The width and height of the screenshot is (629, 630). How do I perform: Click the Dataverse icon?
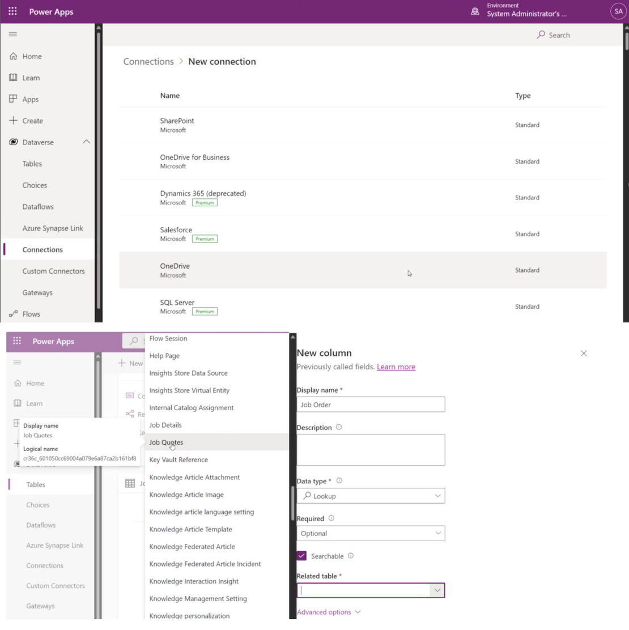(x=14, y=142)
